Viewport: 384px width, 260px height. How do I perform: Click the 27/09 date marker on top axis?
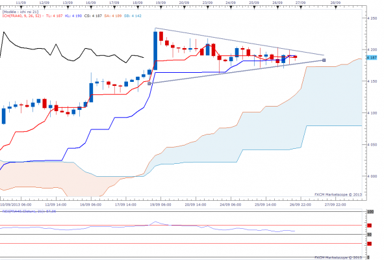[300, 3]
